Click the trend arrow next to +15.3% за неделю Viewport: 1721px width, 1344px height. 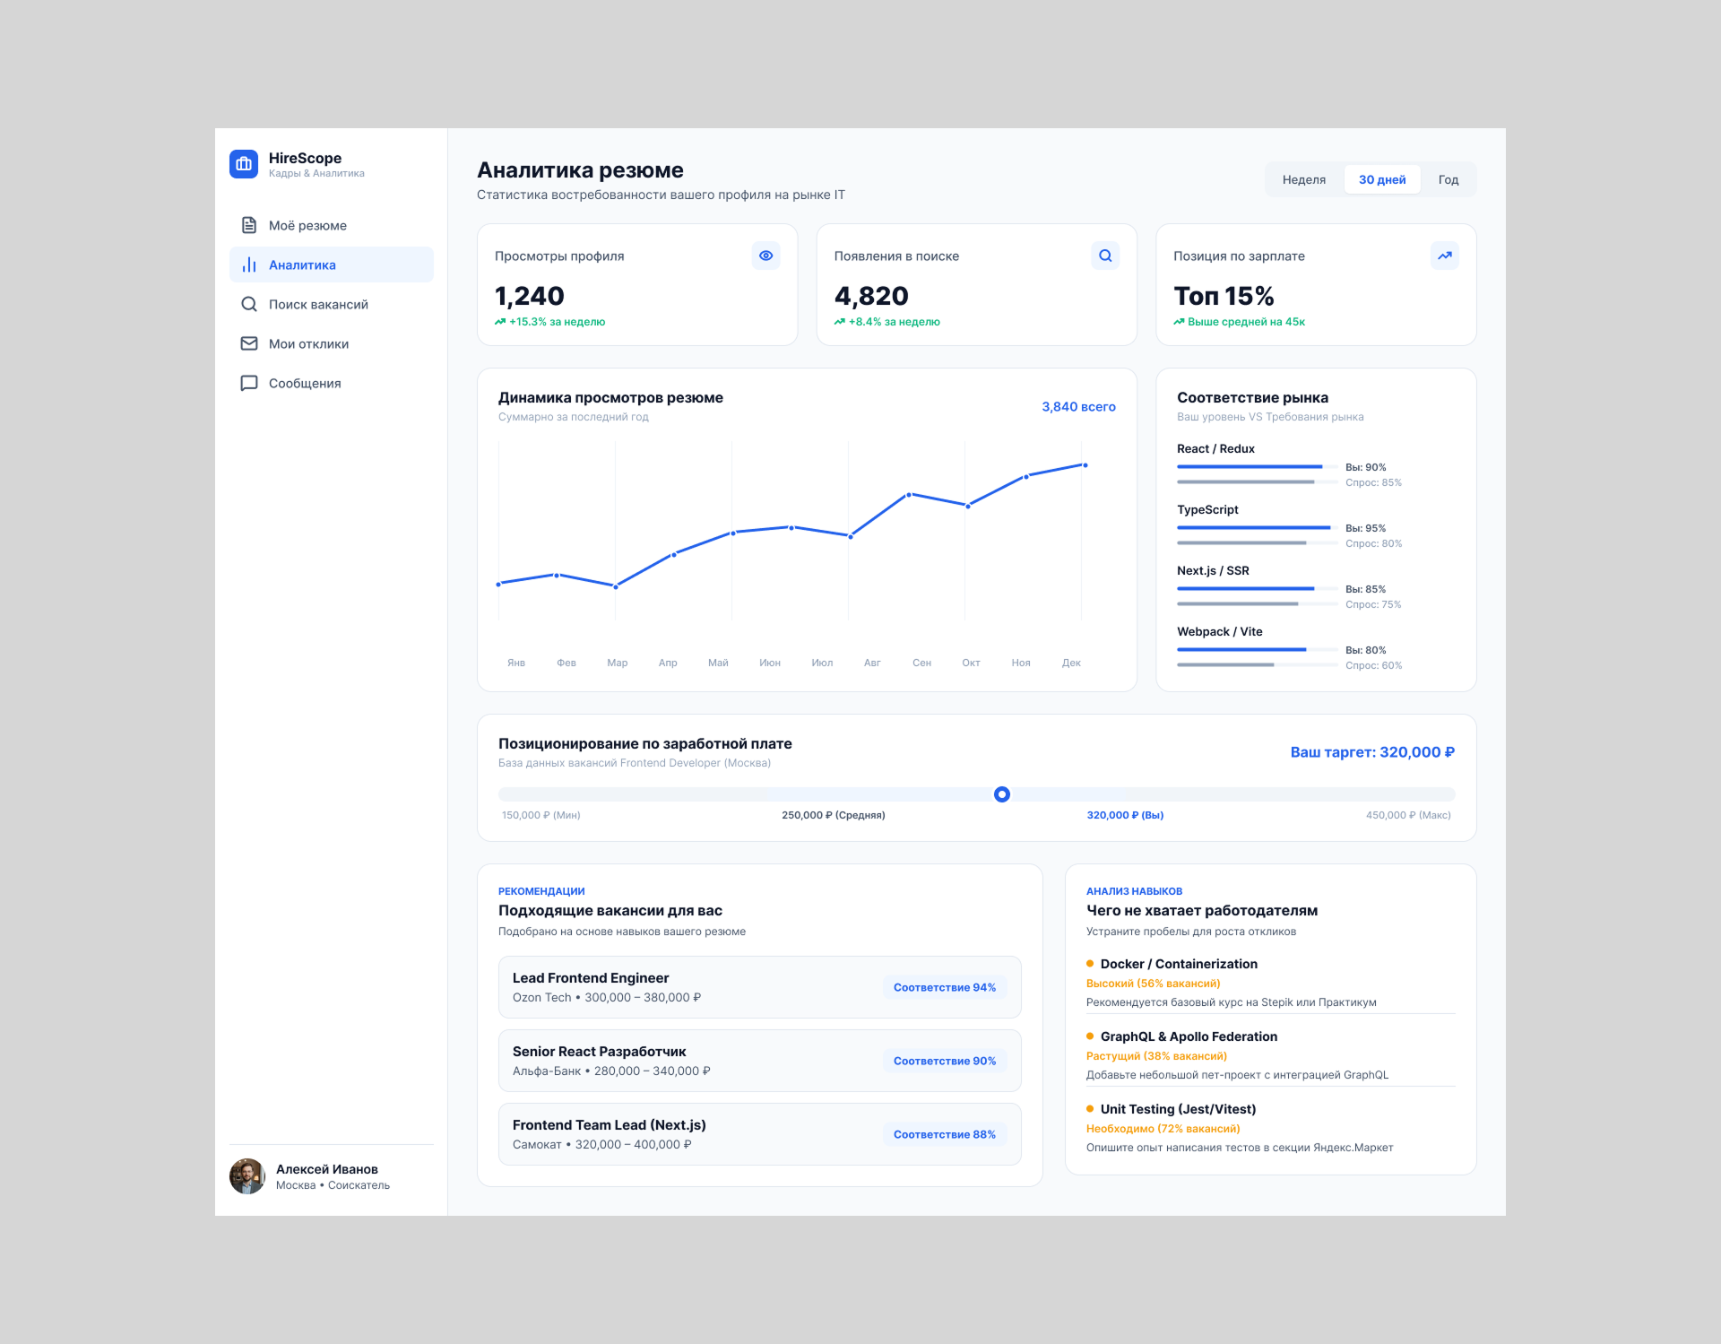coord(500,322)
